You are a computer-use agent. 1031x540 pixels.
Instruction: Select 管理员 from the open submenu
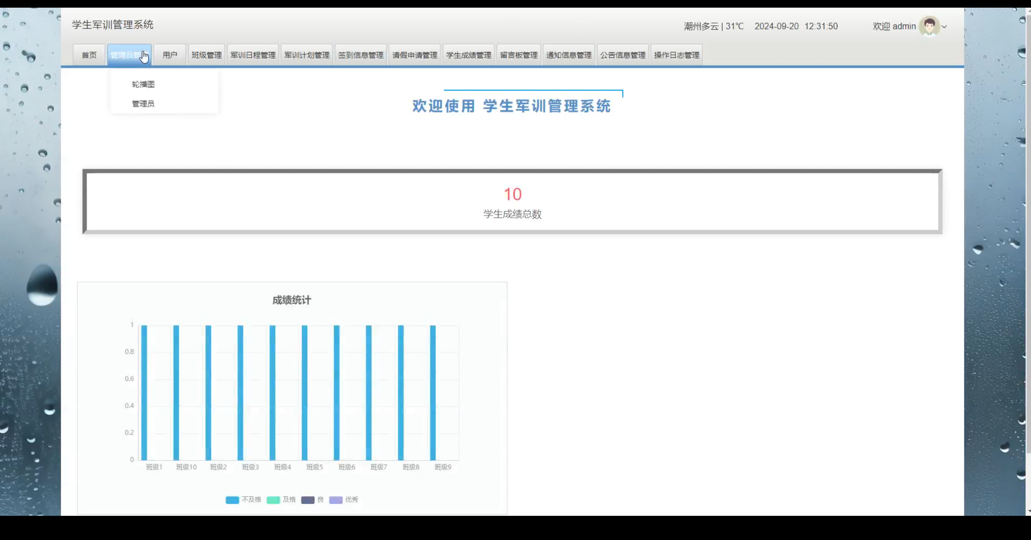143,104
